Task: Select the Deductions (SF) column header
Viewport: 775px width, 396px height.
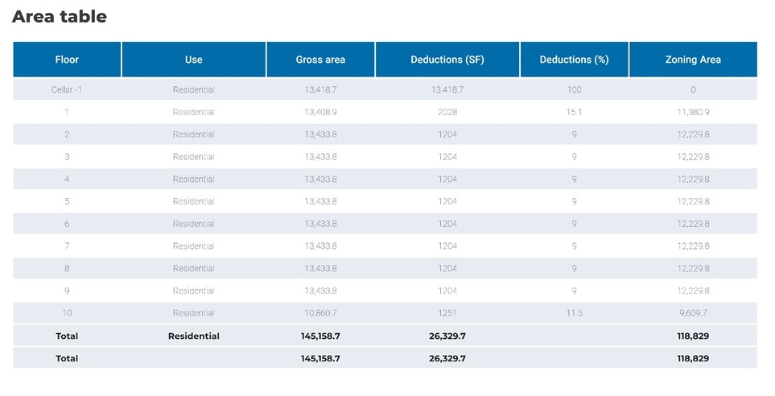Action: (447, 60)
